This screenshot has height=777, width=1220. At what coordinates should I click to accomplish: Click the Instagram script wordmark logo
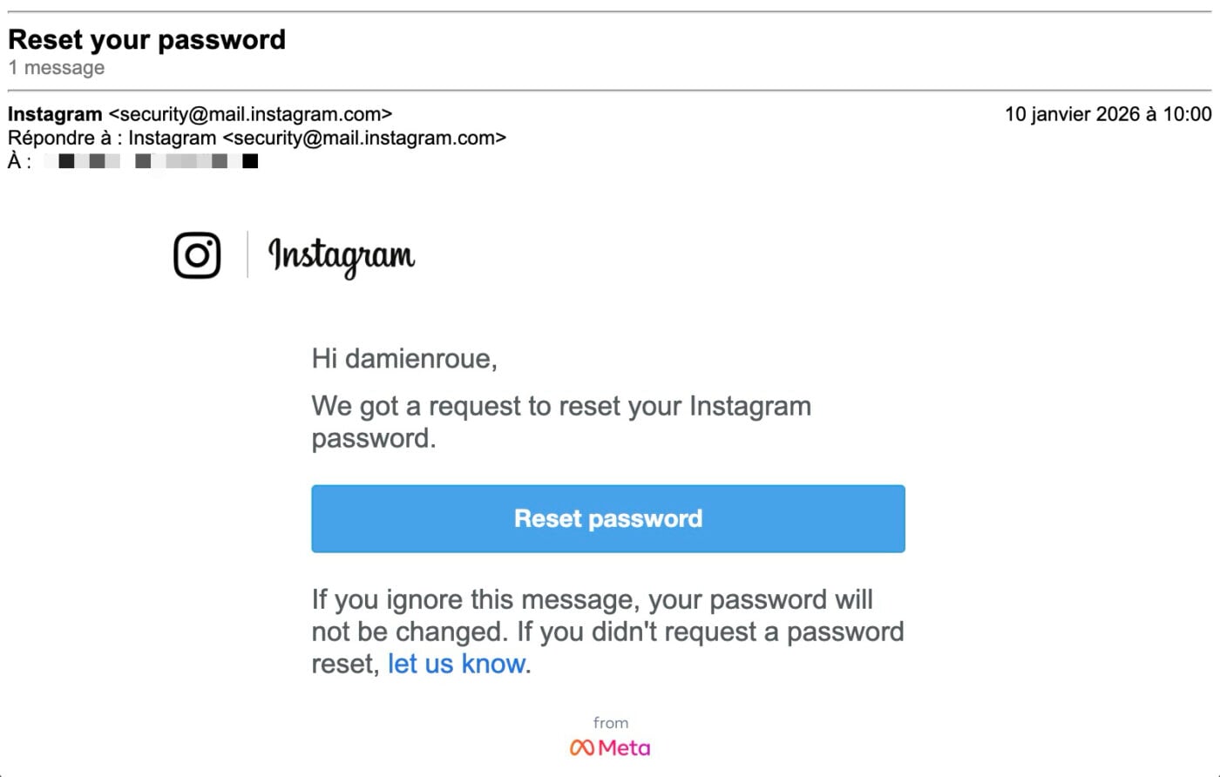tap(341, 255)
